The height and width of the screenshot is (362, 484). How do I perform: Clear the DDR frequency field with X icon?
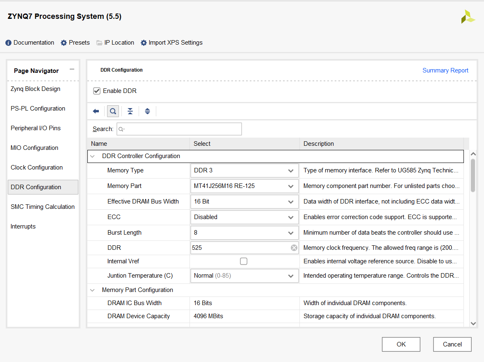(294, 248)
